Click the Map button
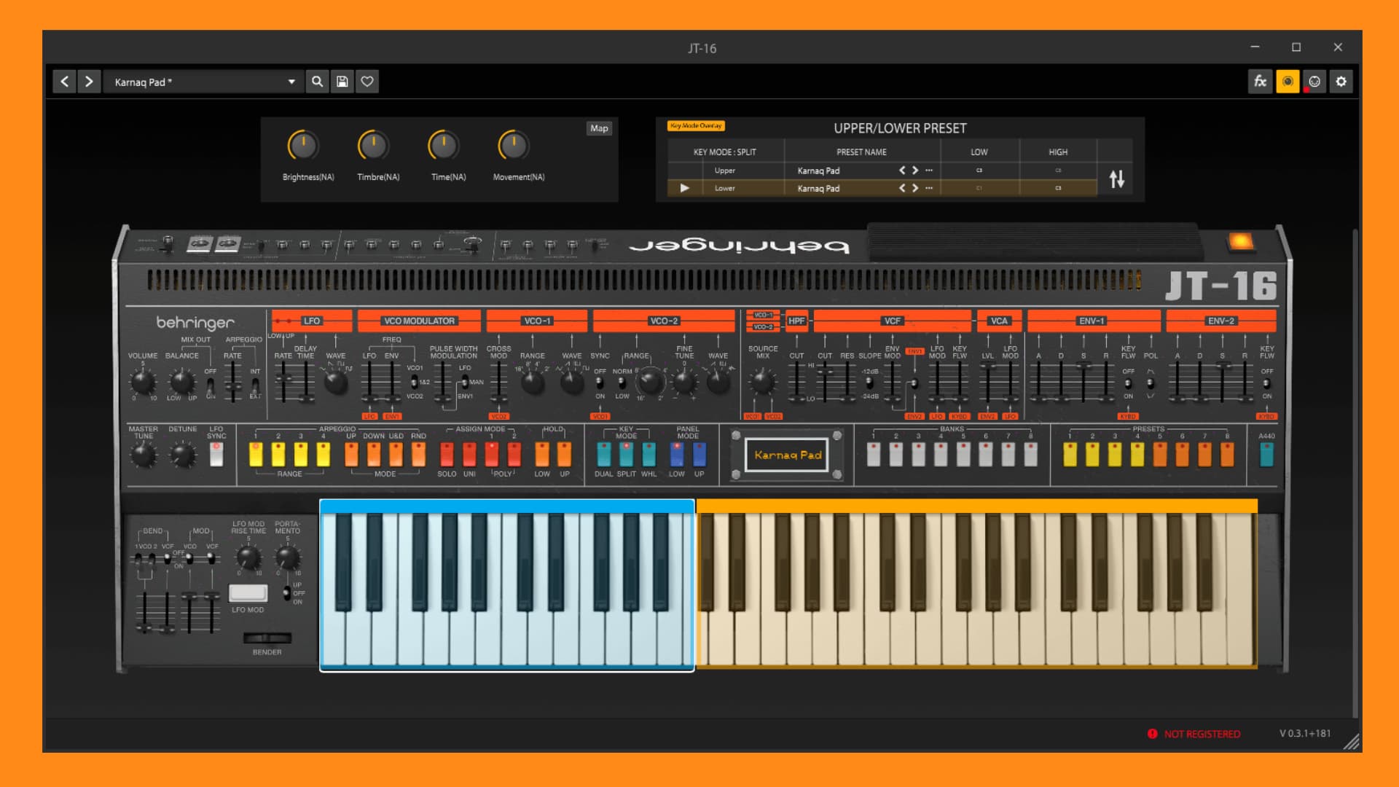The height and width of the screenshot is (787, 1399). 599,128
